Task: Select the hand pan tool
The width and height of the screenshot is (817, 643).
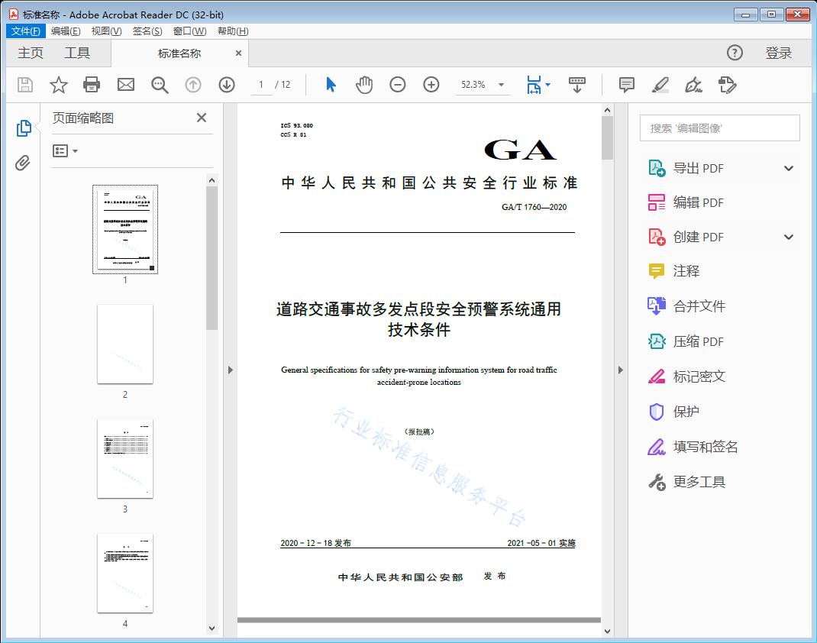Action: pos(364,85)
